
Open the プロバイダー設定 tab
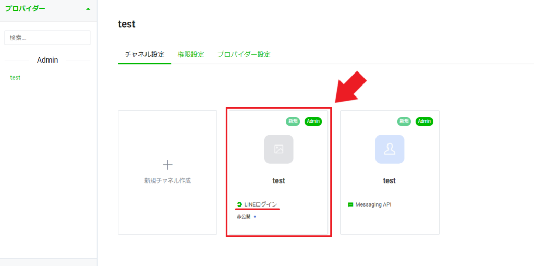click(244, 54)
